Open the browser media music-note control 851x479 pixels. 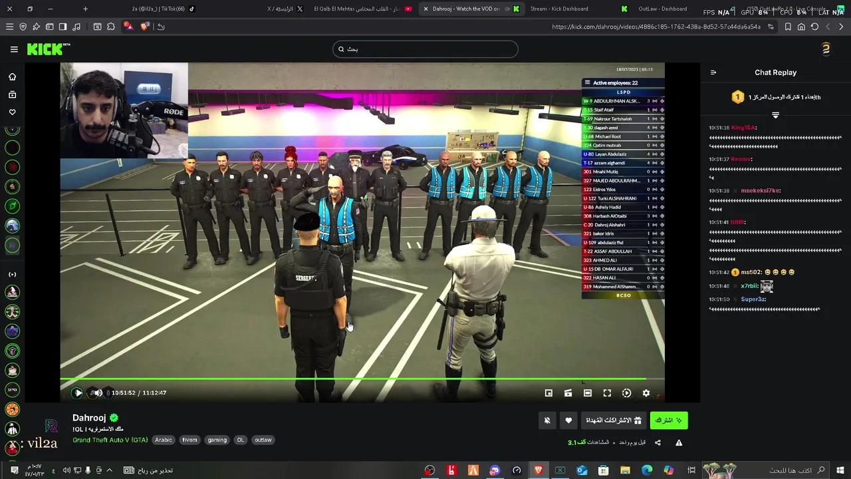pyautogui.click(x=76, y=27)
